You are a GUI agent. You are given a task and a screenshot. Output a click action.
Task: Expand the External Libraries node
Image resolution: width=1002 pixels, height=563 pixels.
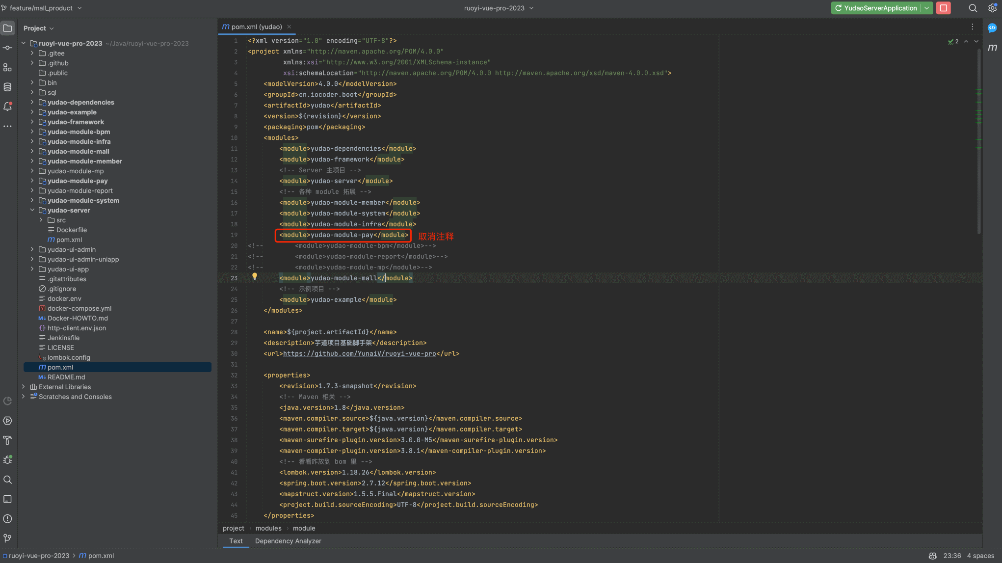coord(24,387)
